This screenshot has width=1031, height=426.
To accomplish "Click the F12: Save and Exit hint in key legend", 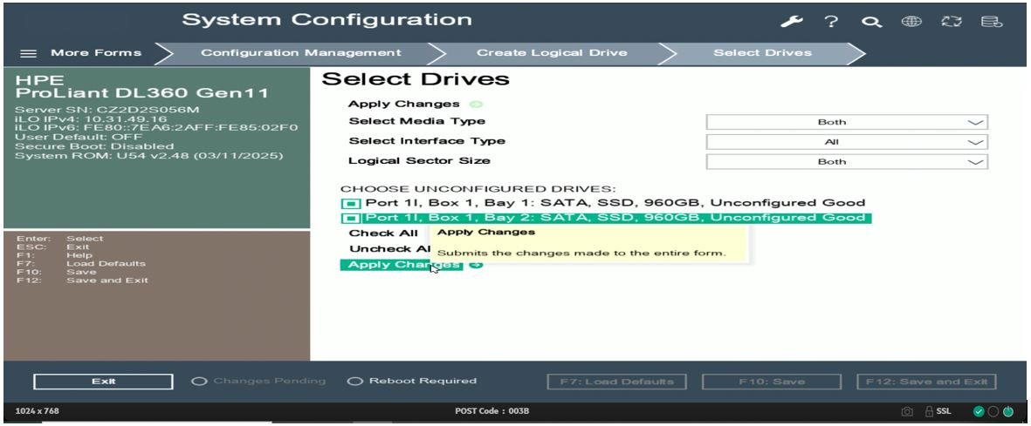I will coord(82,281).
